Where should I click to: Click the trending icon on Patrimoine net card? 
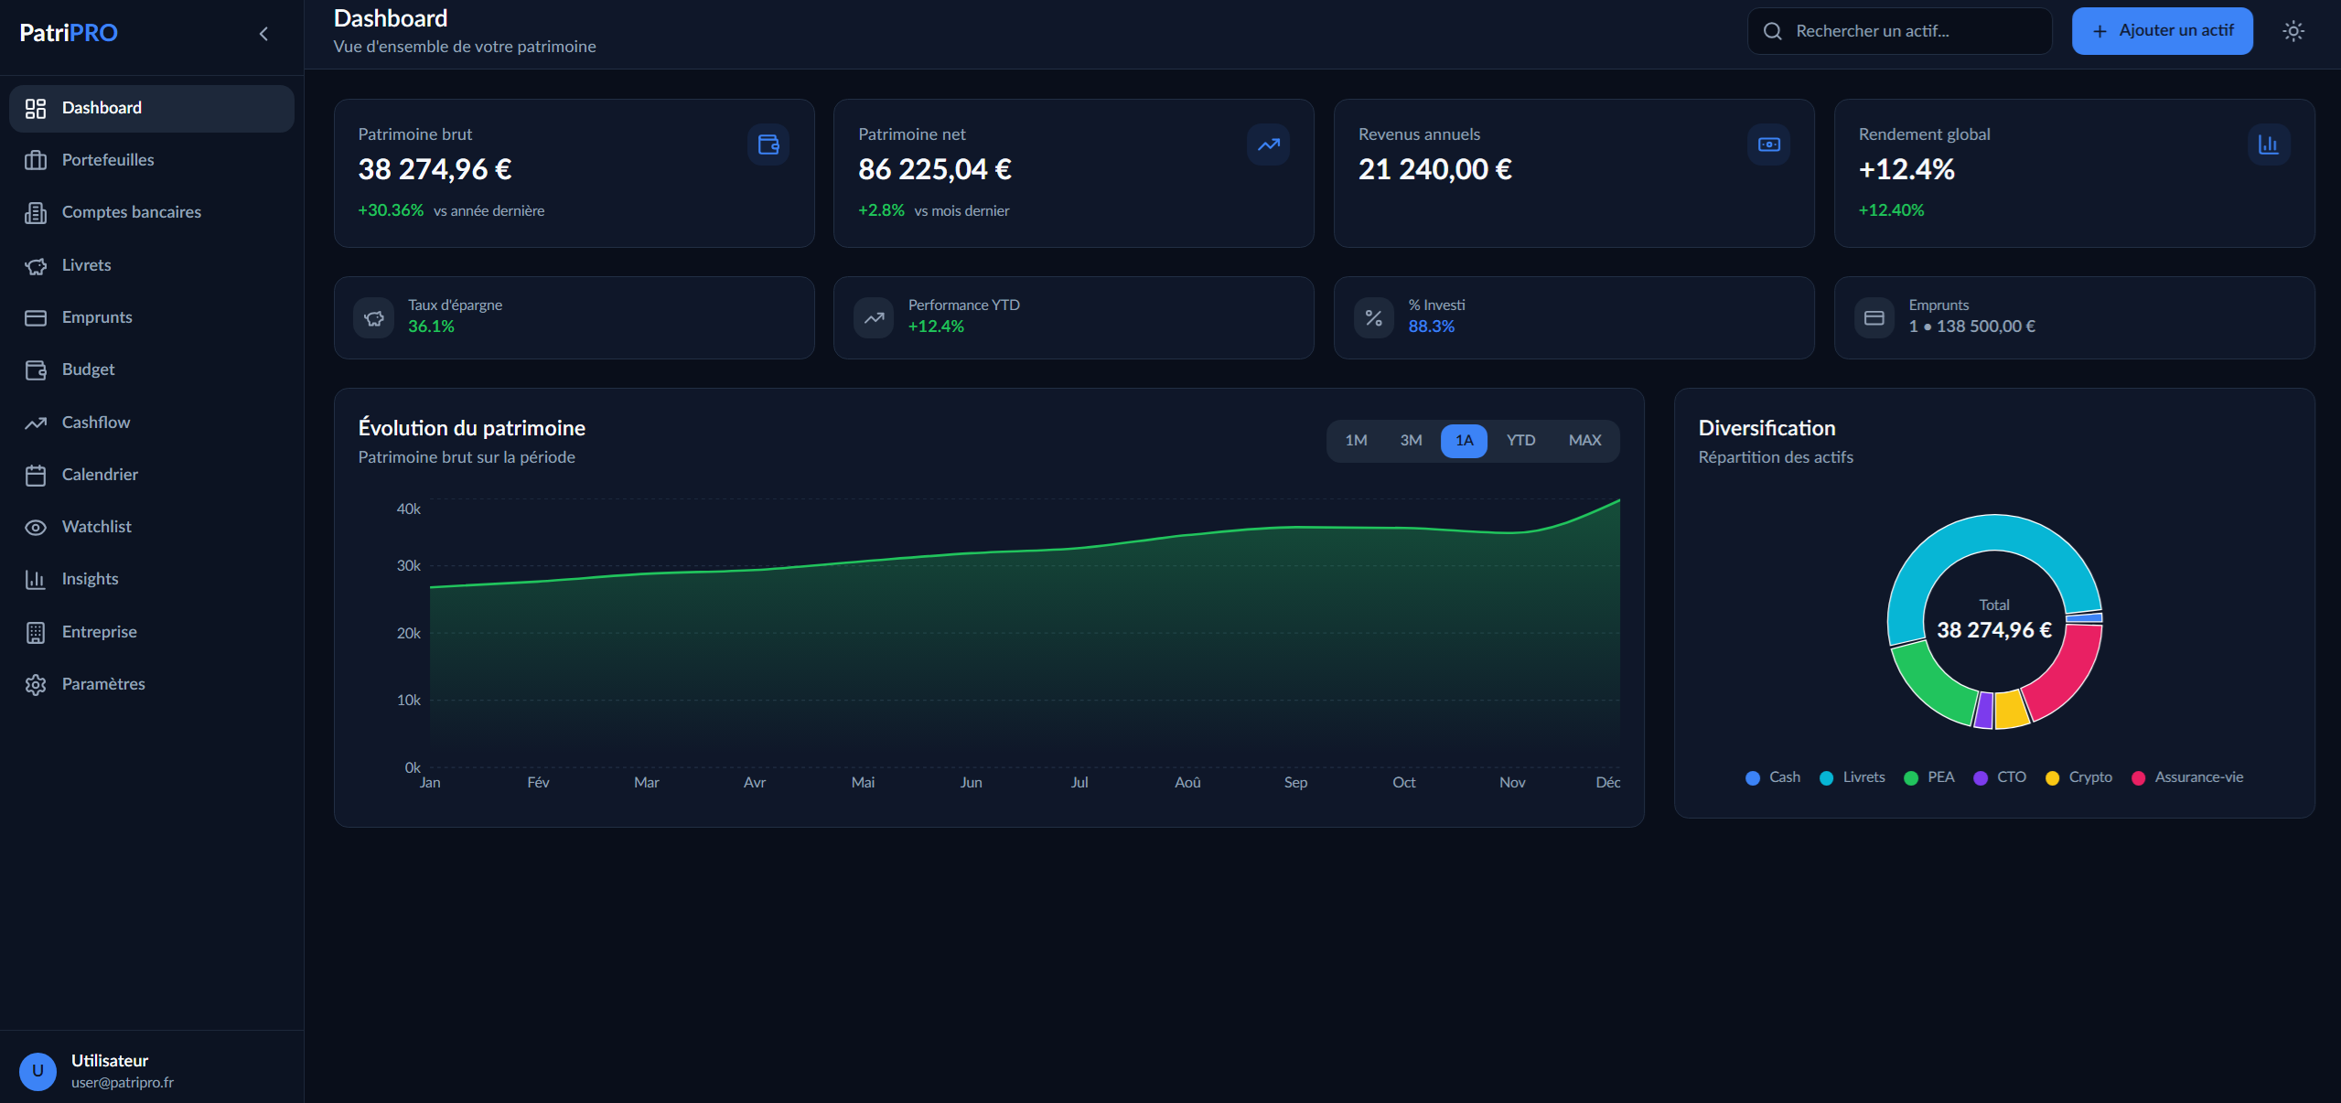pos(1268,145)
